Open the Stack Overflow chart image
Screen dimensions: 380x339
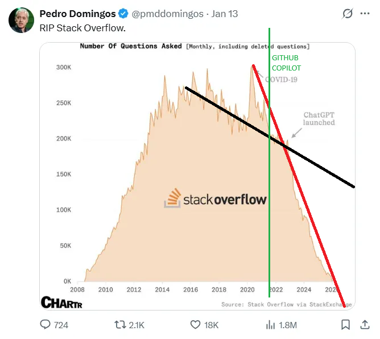pyautogui.click(x=197, y=176)
